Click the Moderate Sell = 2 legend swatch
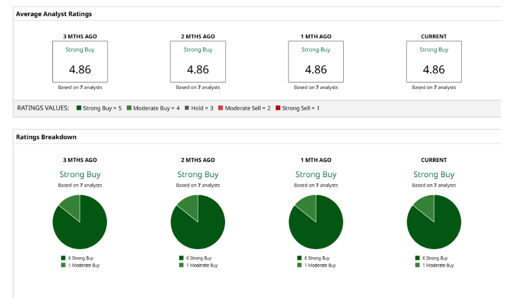Screen dimensions: 513x298 coord(220,108)
